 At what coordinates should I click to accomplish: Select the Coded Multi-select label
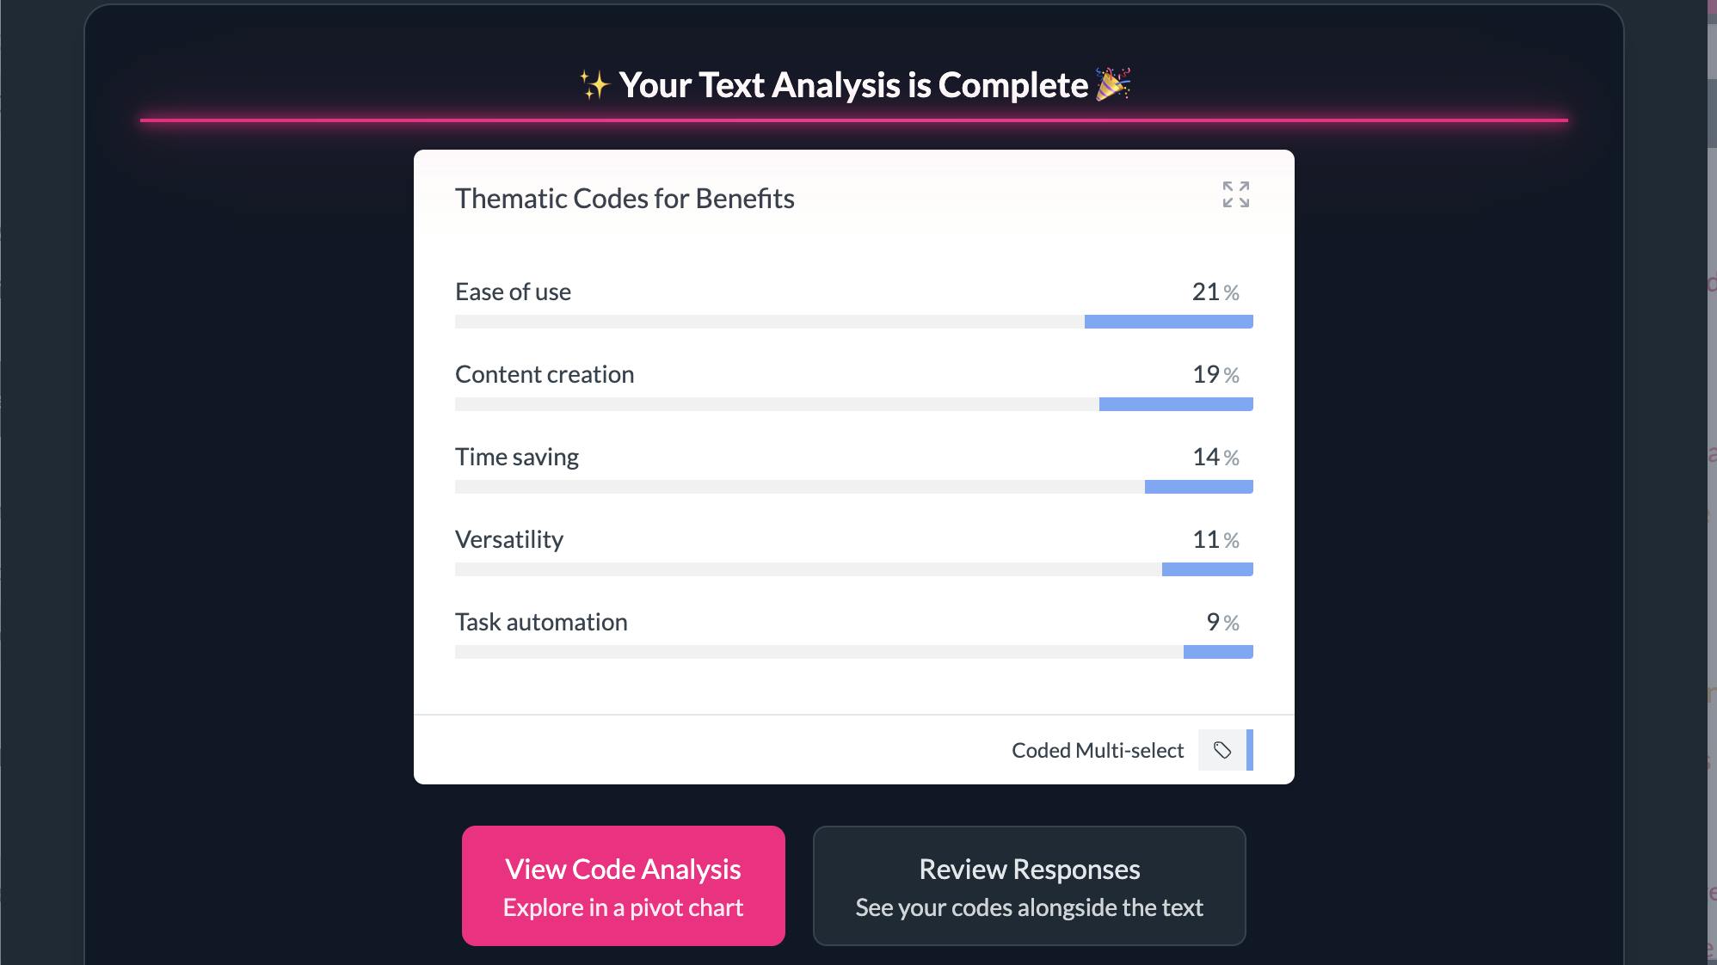click(x=1098, y=750)
